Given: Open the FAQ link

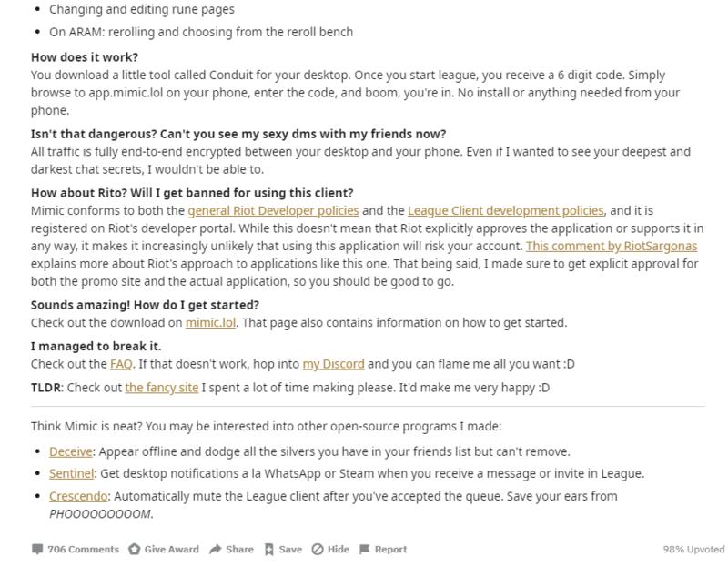Looking at the screenshot, I should coord(121,364).
